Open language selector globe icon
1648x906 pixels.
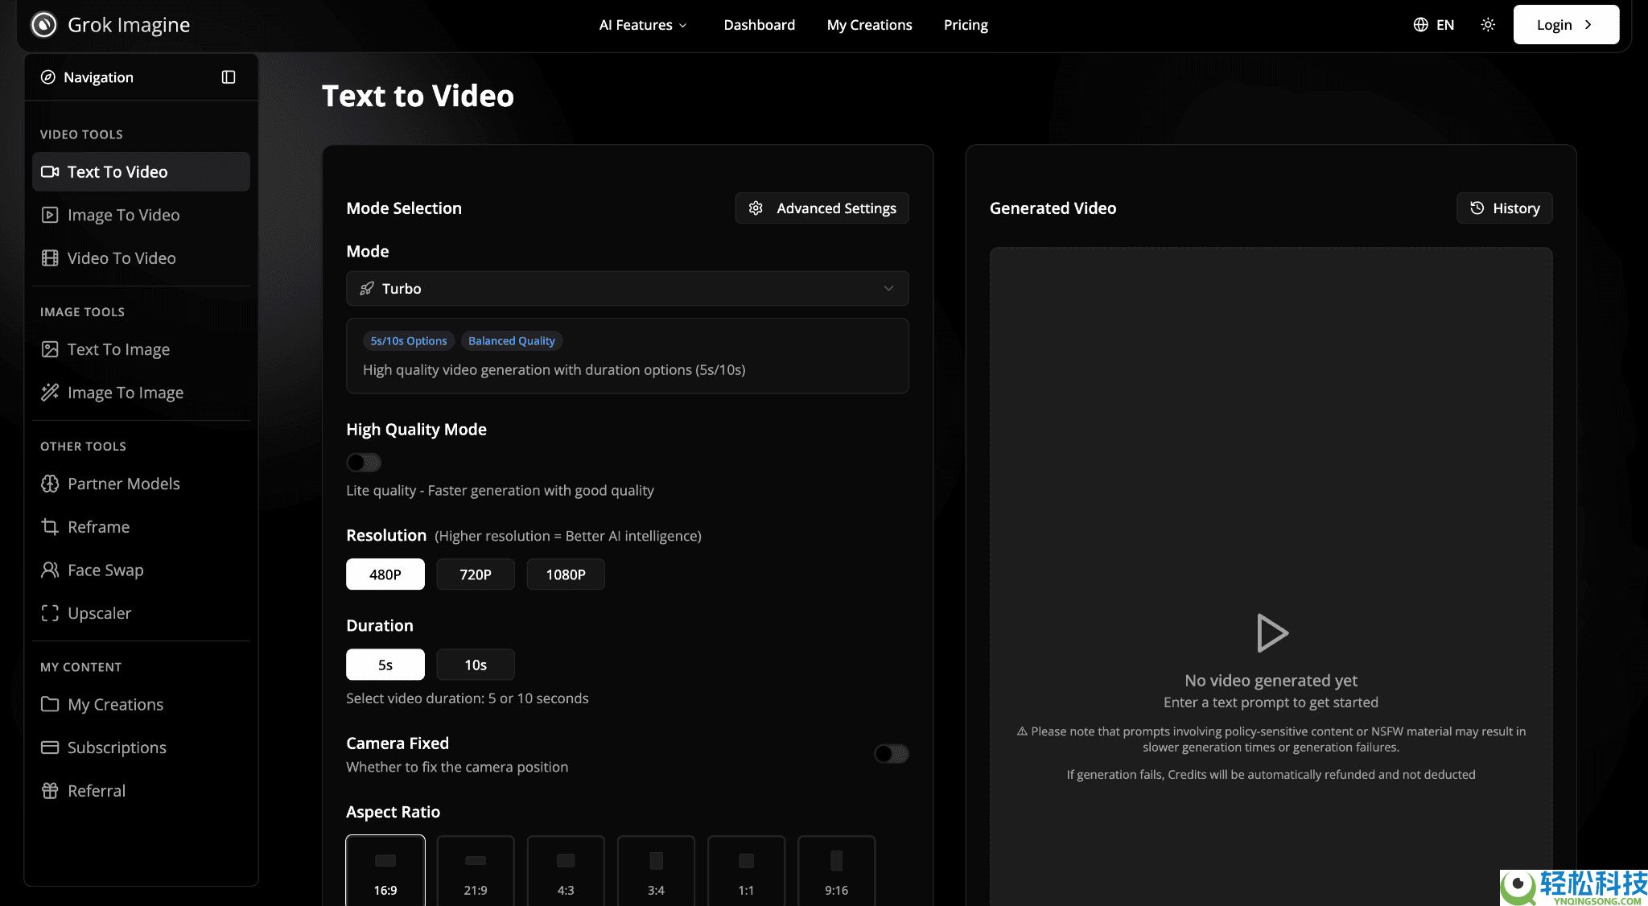(1421, 25)
